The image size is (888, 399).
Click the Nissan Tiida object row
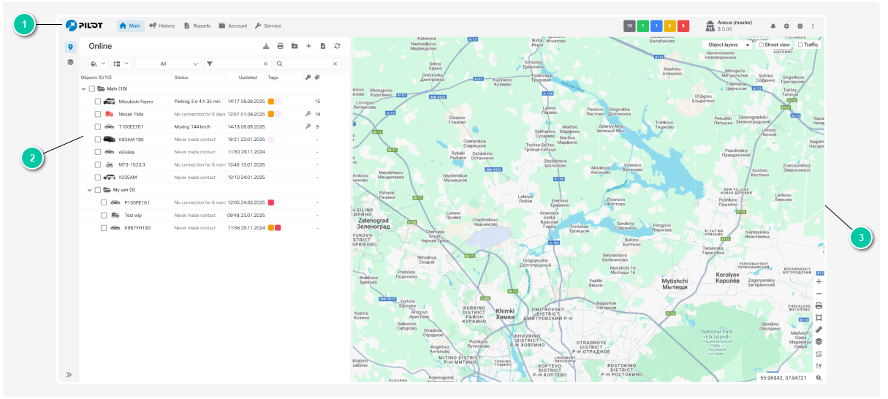click(132, 114)
